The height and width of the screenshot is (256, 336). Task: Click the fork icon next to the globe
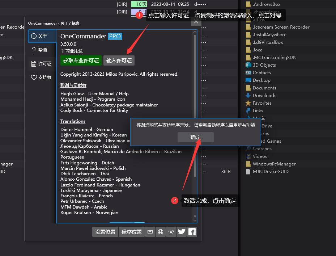(x=171, y=231)
